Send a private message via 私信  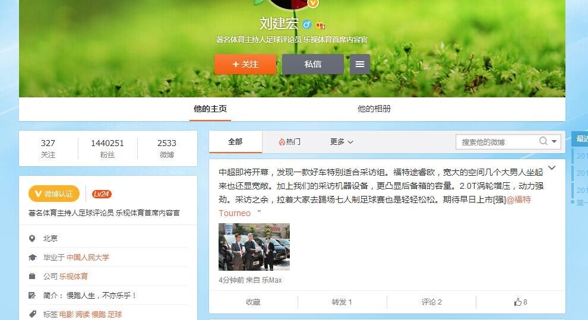click(x=313, y=64)
